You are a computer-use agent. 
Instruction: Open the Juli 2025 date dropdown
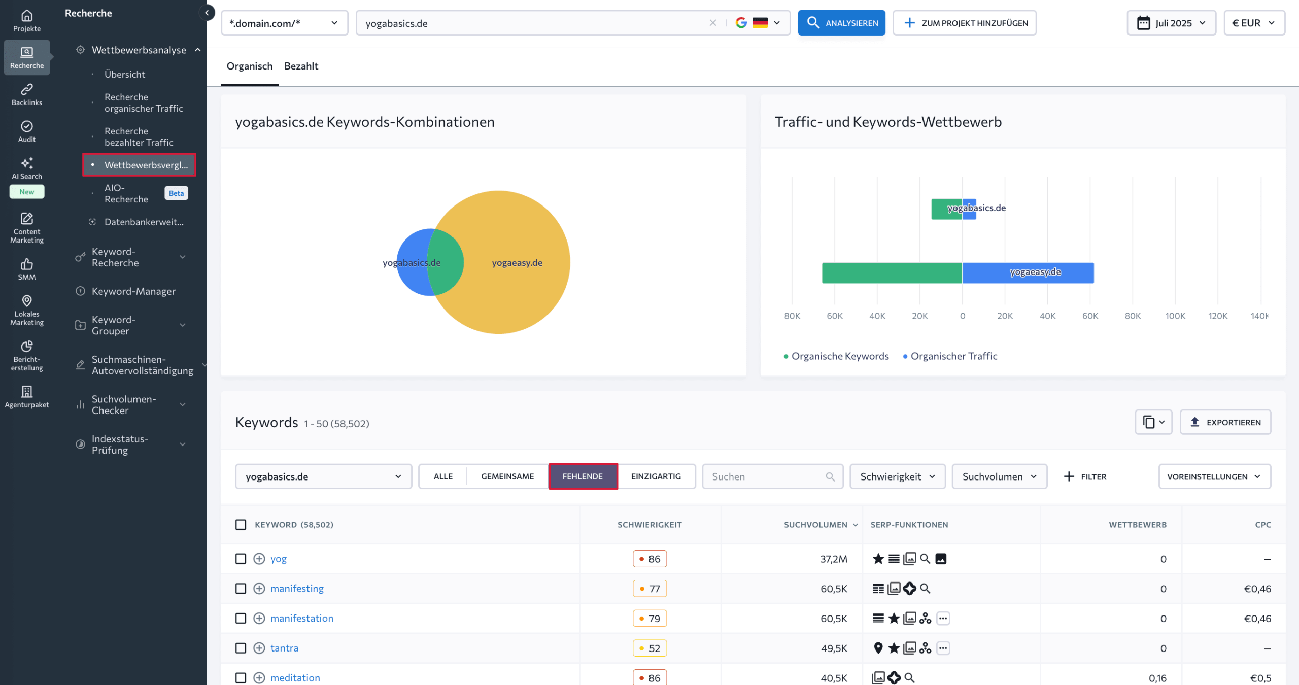click(1171, 23)
